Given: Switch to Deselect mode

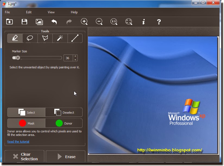Looking at the screenshot, I should point(64,113).
